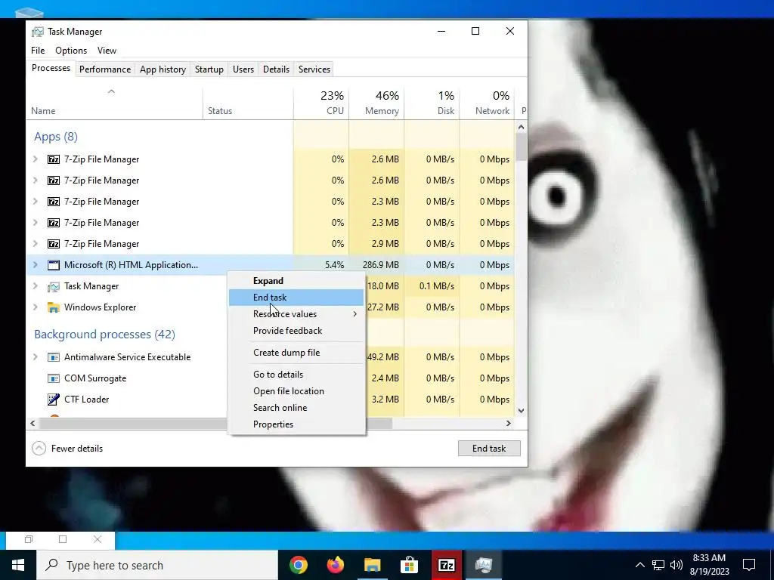This screenshot has height=580, width=774.
Task: Open the View menu
Action: click(107, 51)
